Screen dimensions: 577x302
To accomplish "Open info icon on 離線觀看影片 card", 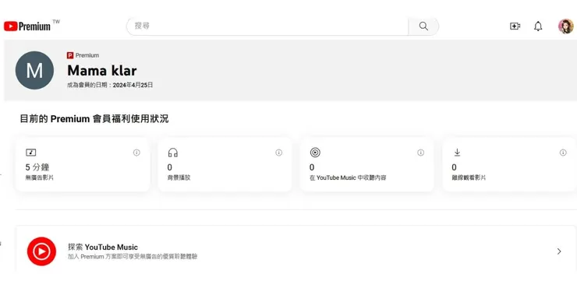I will click(x=563, y=153).
